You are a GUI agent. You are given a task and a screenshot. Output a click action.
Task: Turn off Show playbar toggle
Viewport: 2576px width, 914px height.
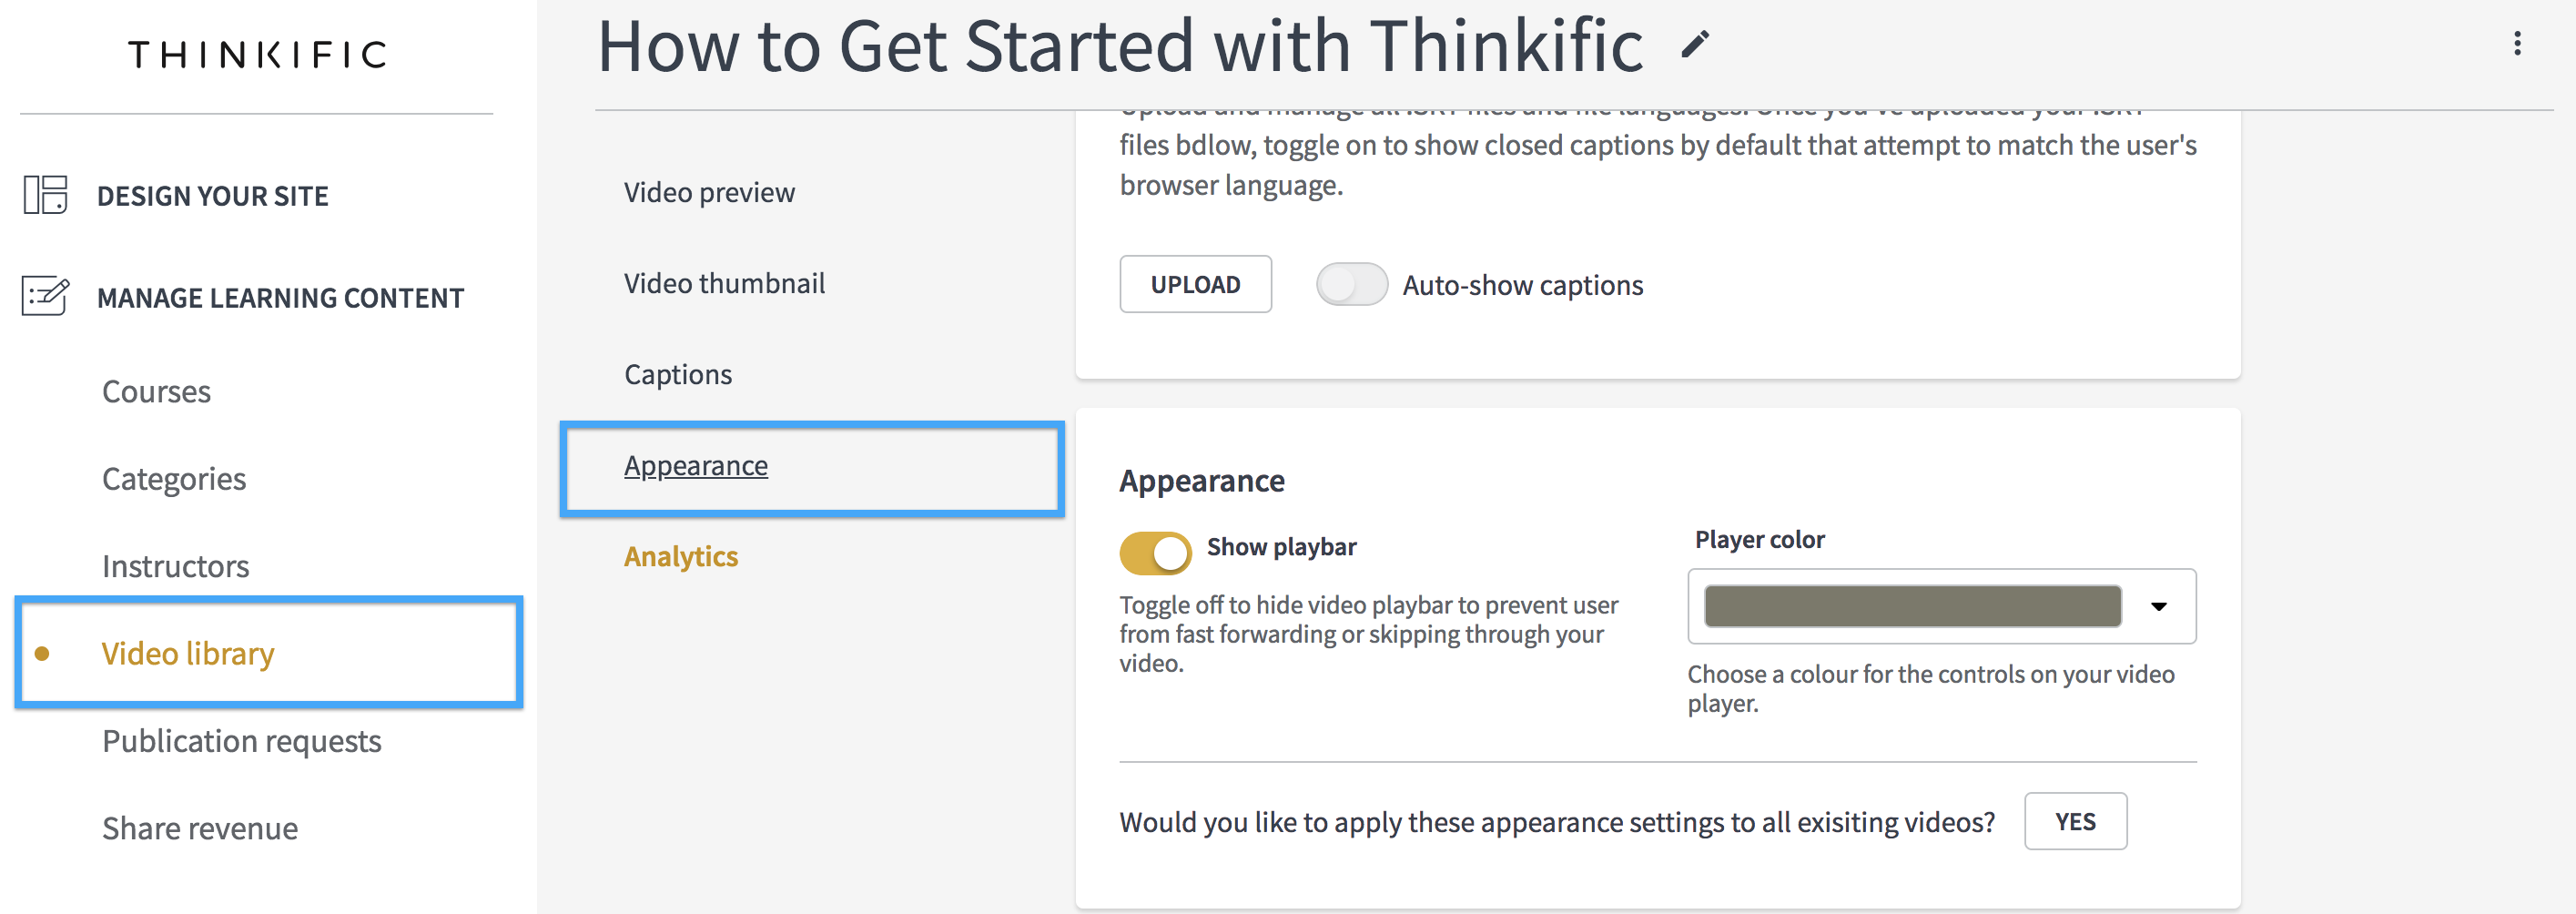1155,552
